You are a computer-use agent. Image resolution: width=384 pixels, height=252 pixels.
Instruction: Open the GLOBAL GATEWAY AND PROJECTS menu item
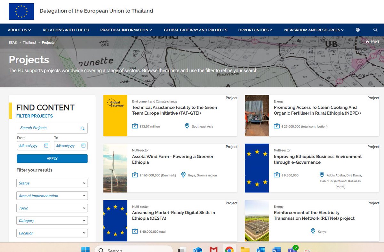(x=196, y=30)
